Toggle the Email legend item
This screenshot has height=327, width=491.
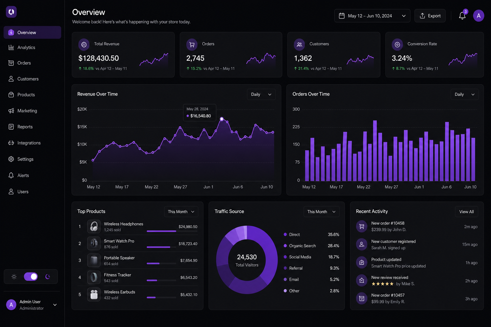[x=311, y=279]
